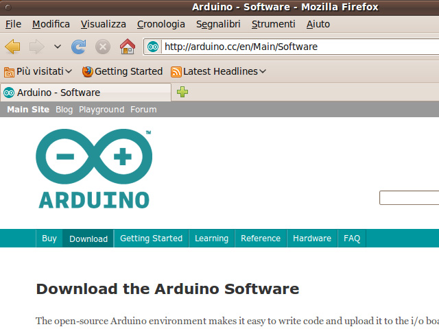Expand the Più visitati bookmarks folder
439x329 pixels.
(38, 71)
